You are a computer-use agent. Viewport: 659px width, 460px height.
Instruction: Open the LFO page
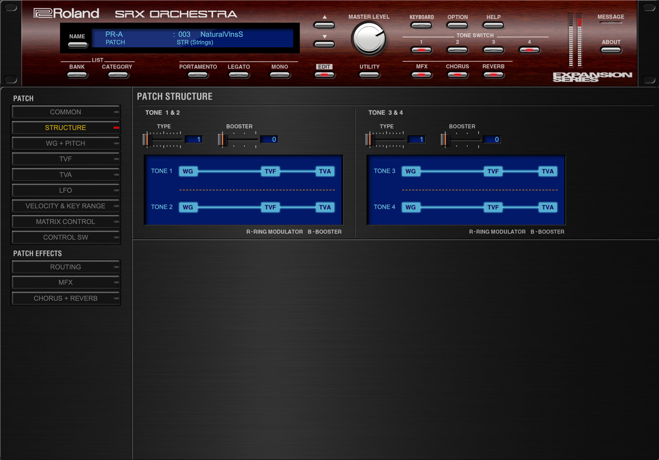coord(66,190)
